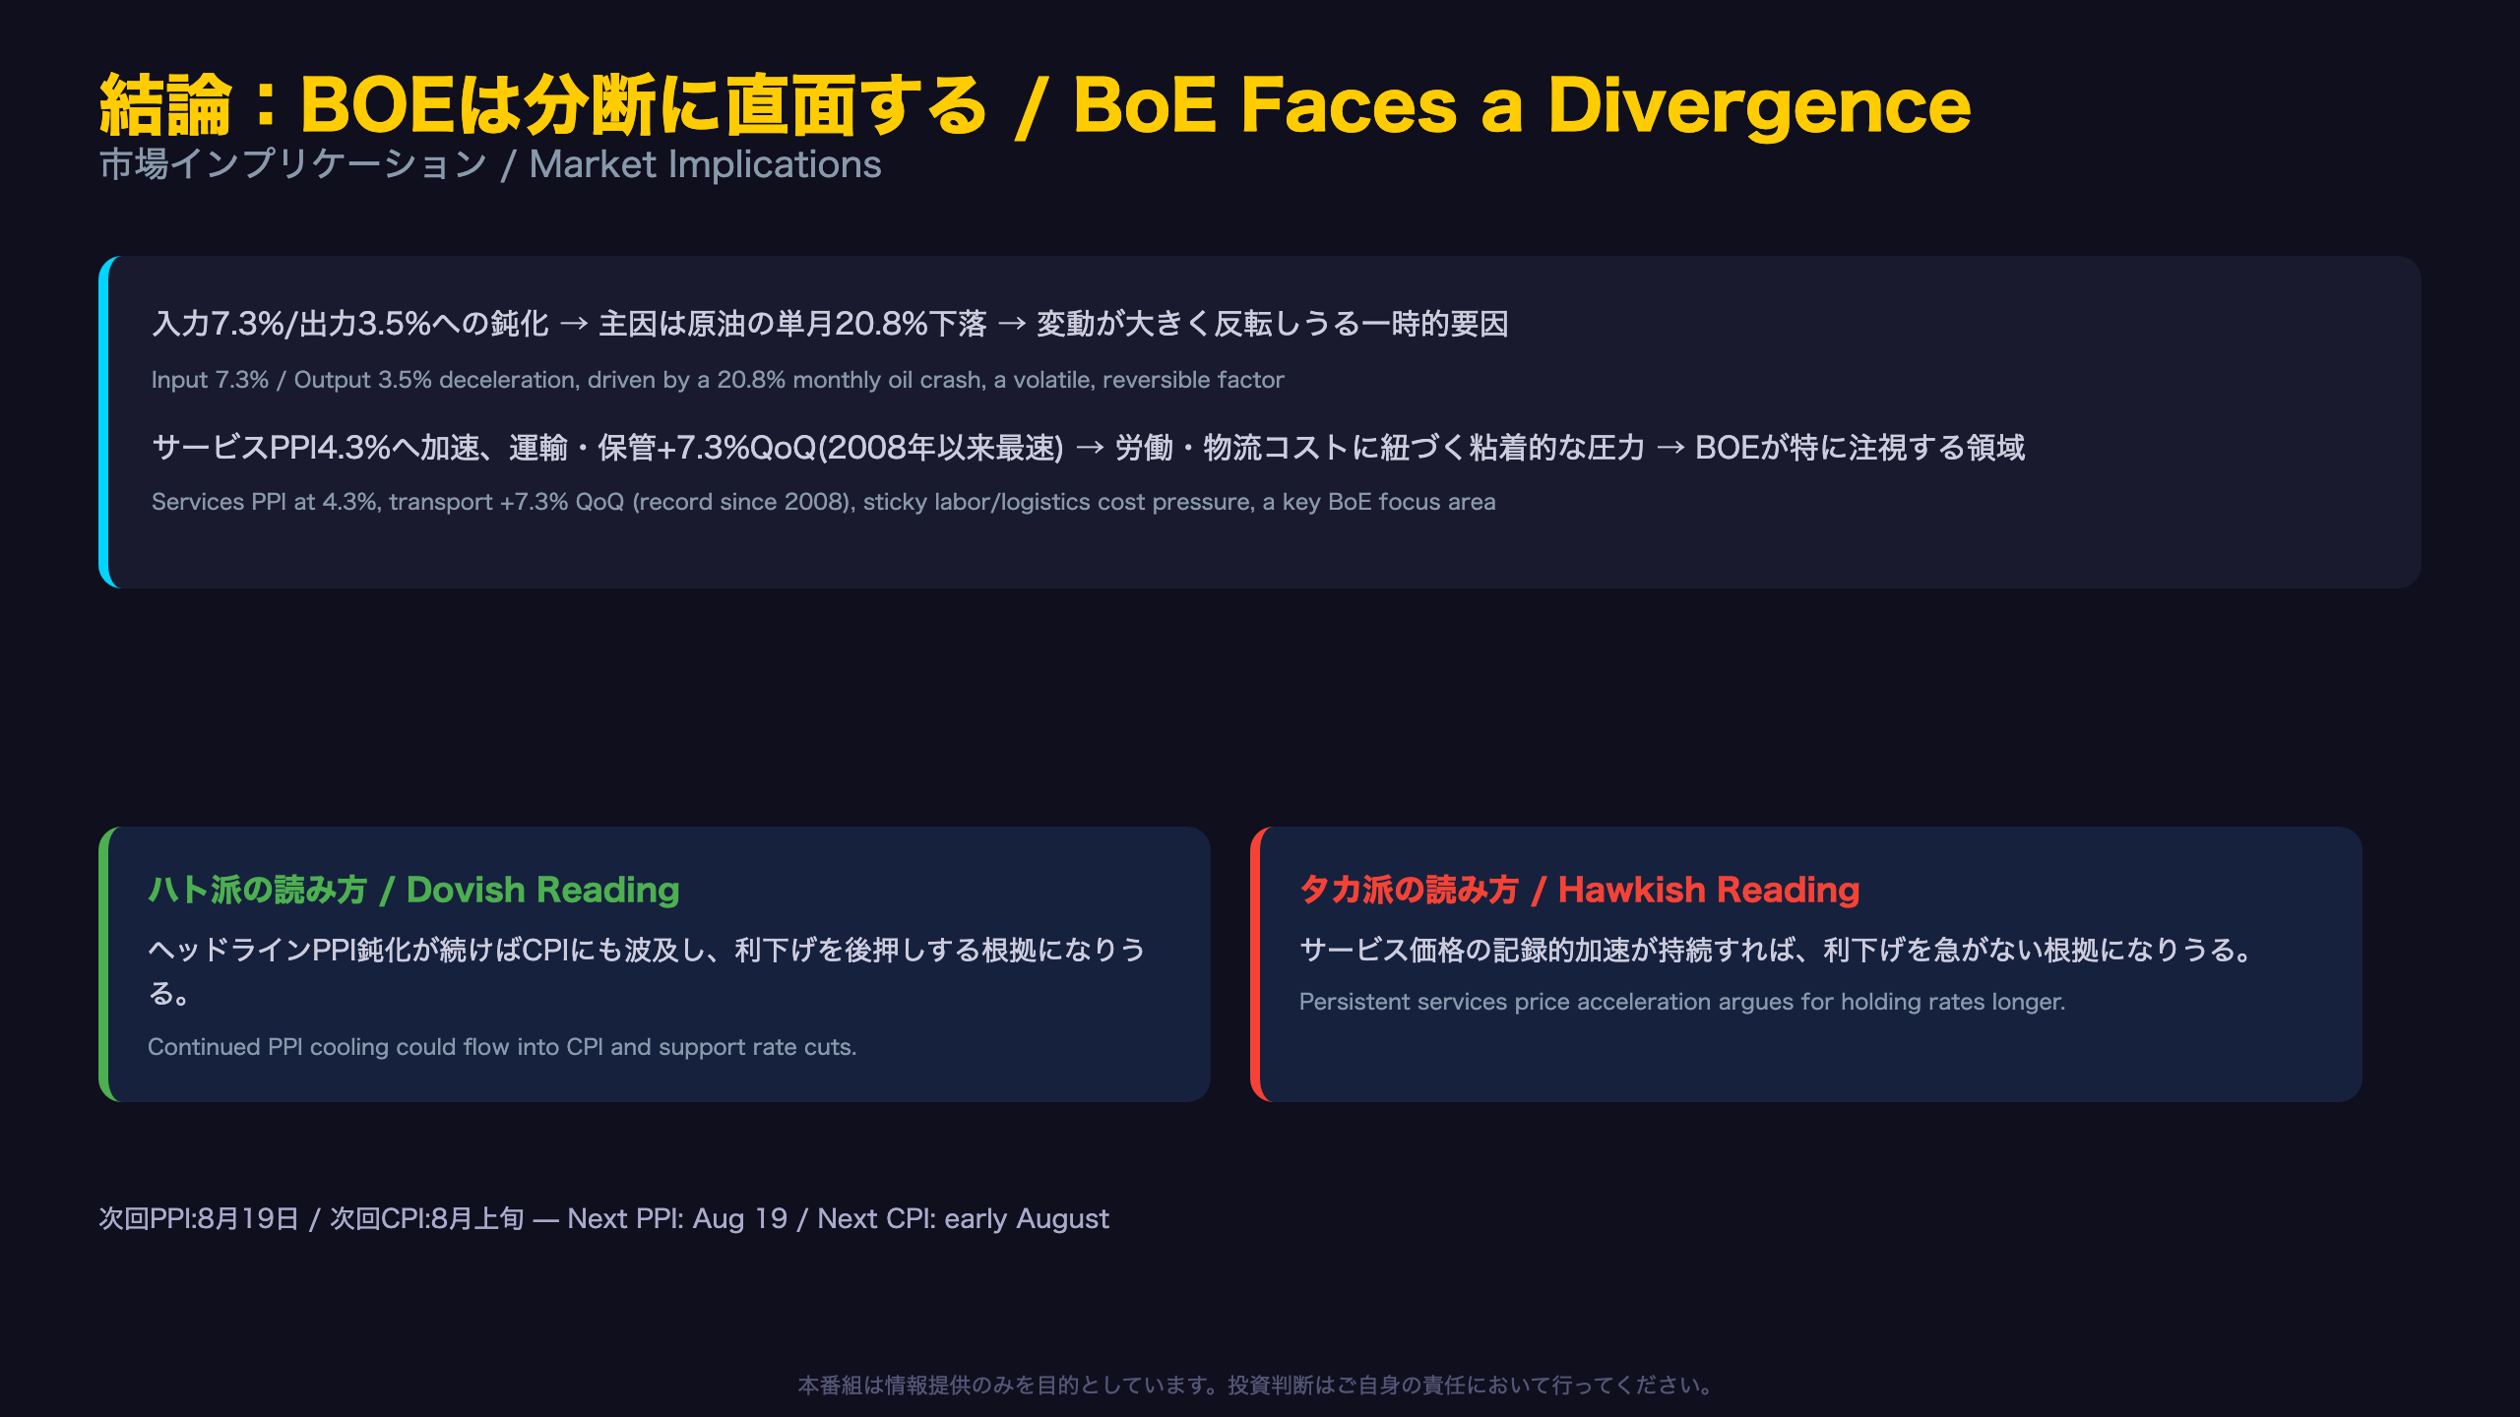Screen dimensions: 2520x1417
Task: Click the Japanese line starting '入力7.3%/出力3.5%への鈍化'
Action: (x=830, y=324)
